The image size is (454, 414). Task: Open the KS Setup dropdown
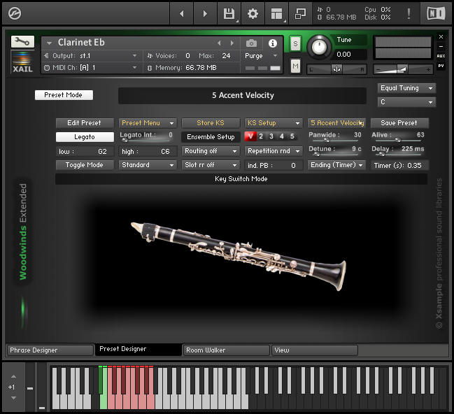click(274, 123)
